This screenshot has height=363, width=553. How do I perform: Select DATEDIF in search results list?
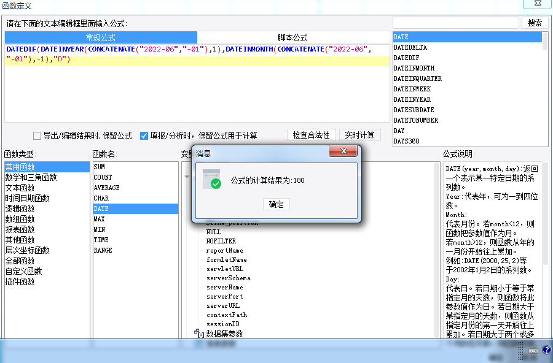[468, 58]
